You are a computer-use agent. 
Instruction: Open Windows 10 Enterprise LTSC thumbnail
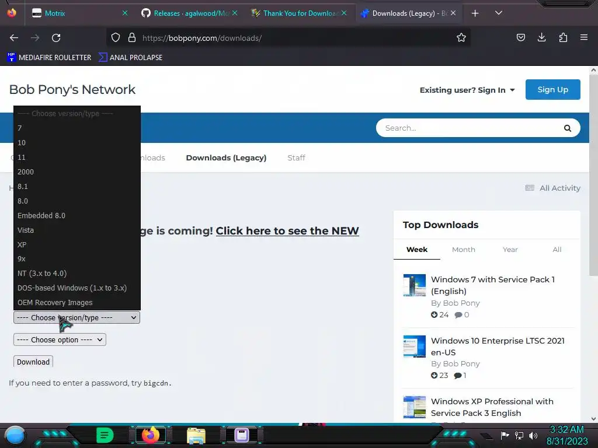tap(415, 346)
